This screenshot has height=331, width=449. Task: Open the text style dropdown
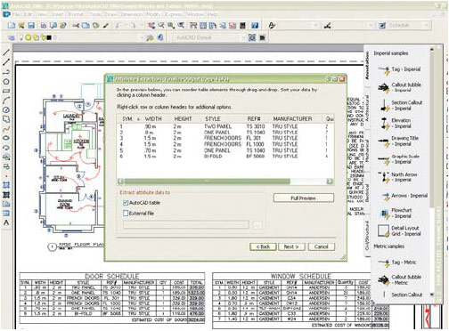point(316,26)
